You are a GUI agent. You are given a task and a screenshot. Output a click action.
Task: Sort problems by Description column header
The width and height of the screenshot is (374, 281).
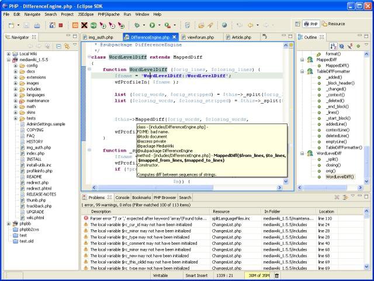[x=101, y=211]
